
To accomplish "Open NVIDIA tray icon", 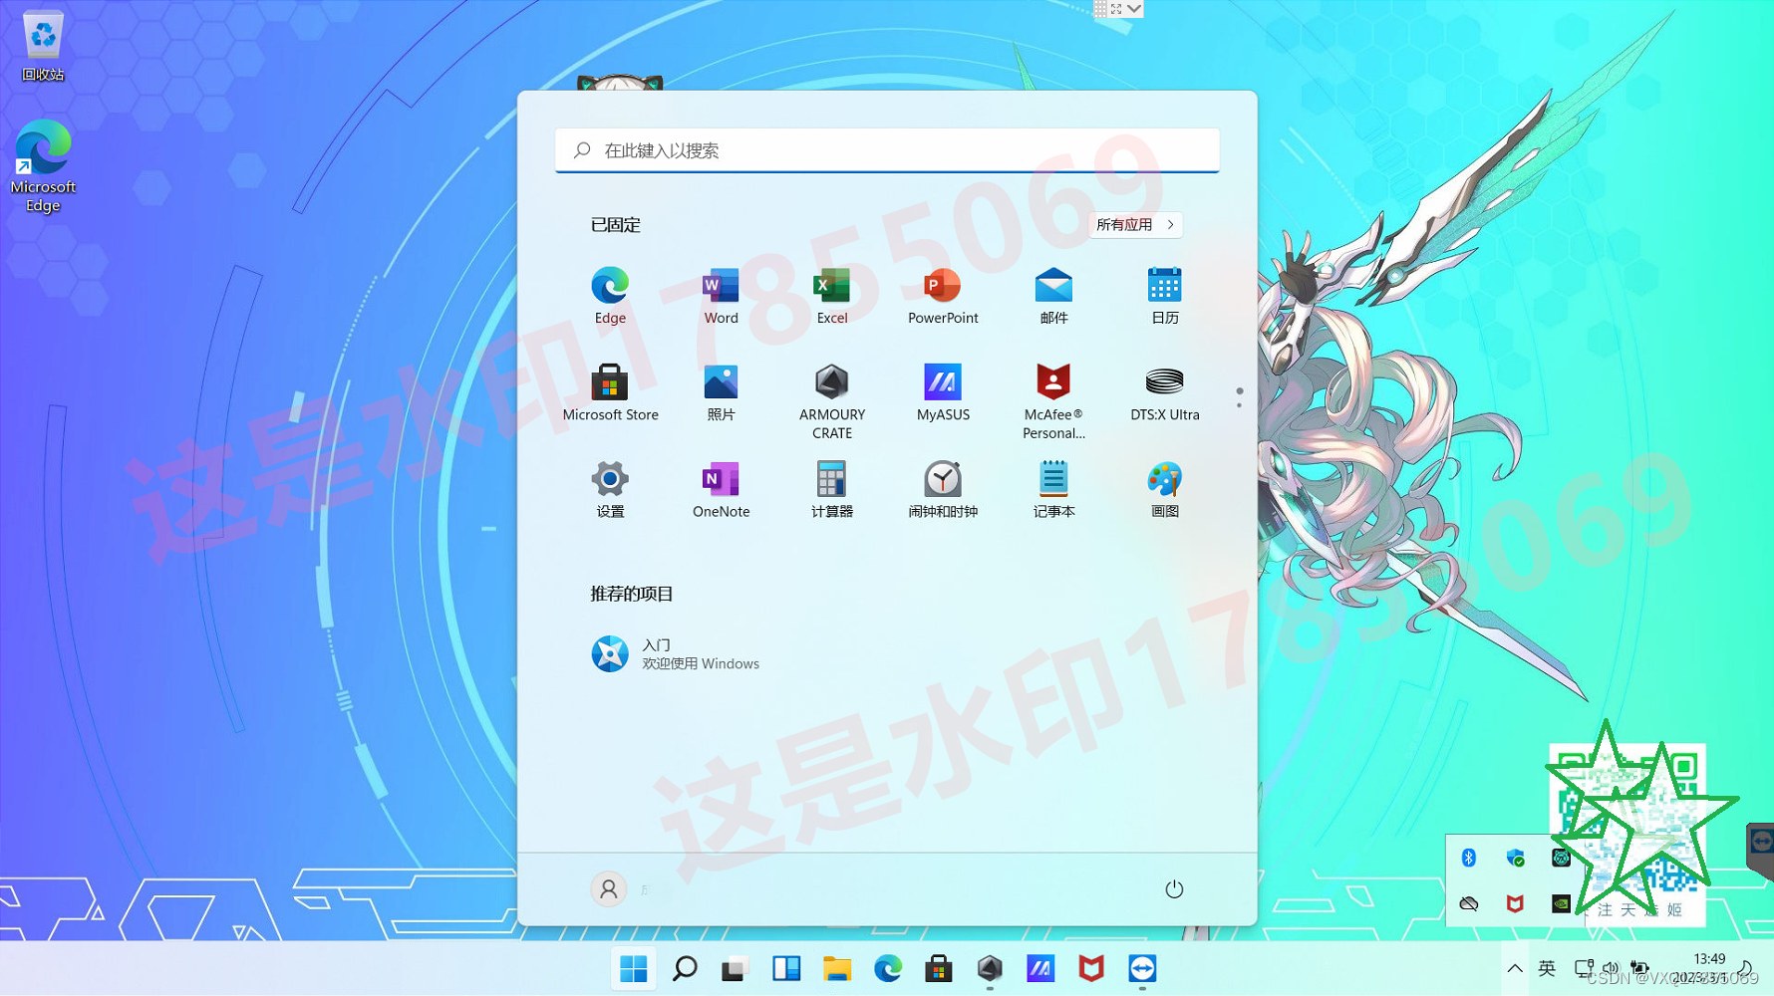I will coord(1561,903).
